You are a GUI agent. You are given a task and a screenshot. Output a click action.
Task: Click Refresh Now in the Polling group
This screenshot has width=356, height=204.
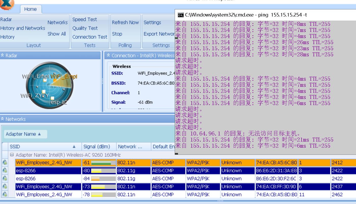[125, 22]
